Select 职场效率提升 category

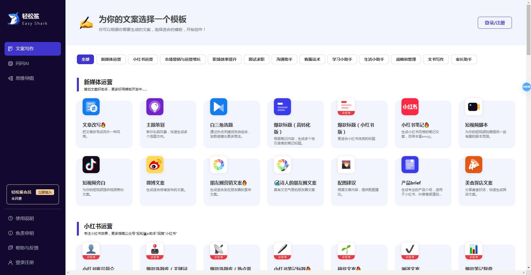click(x=225, y=59)
